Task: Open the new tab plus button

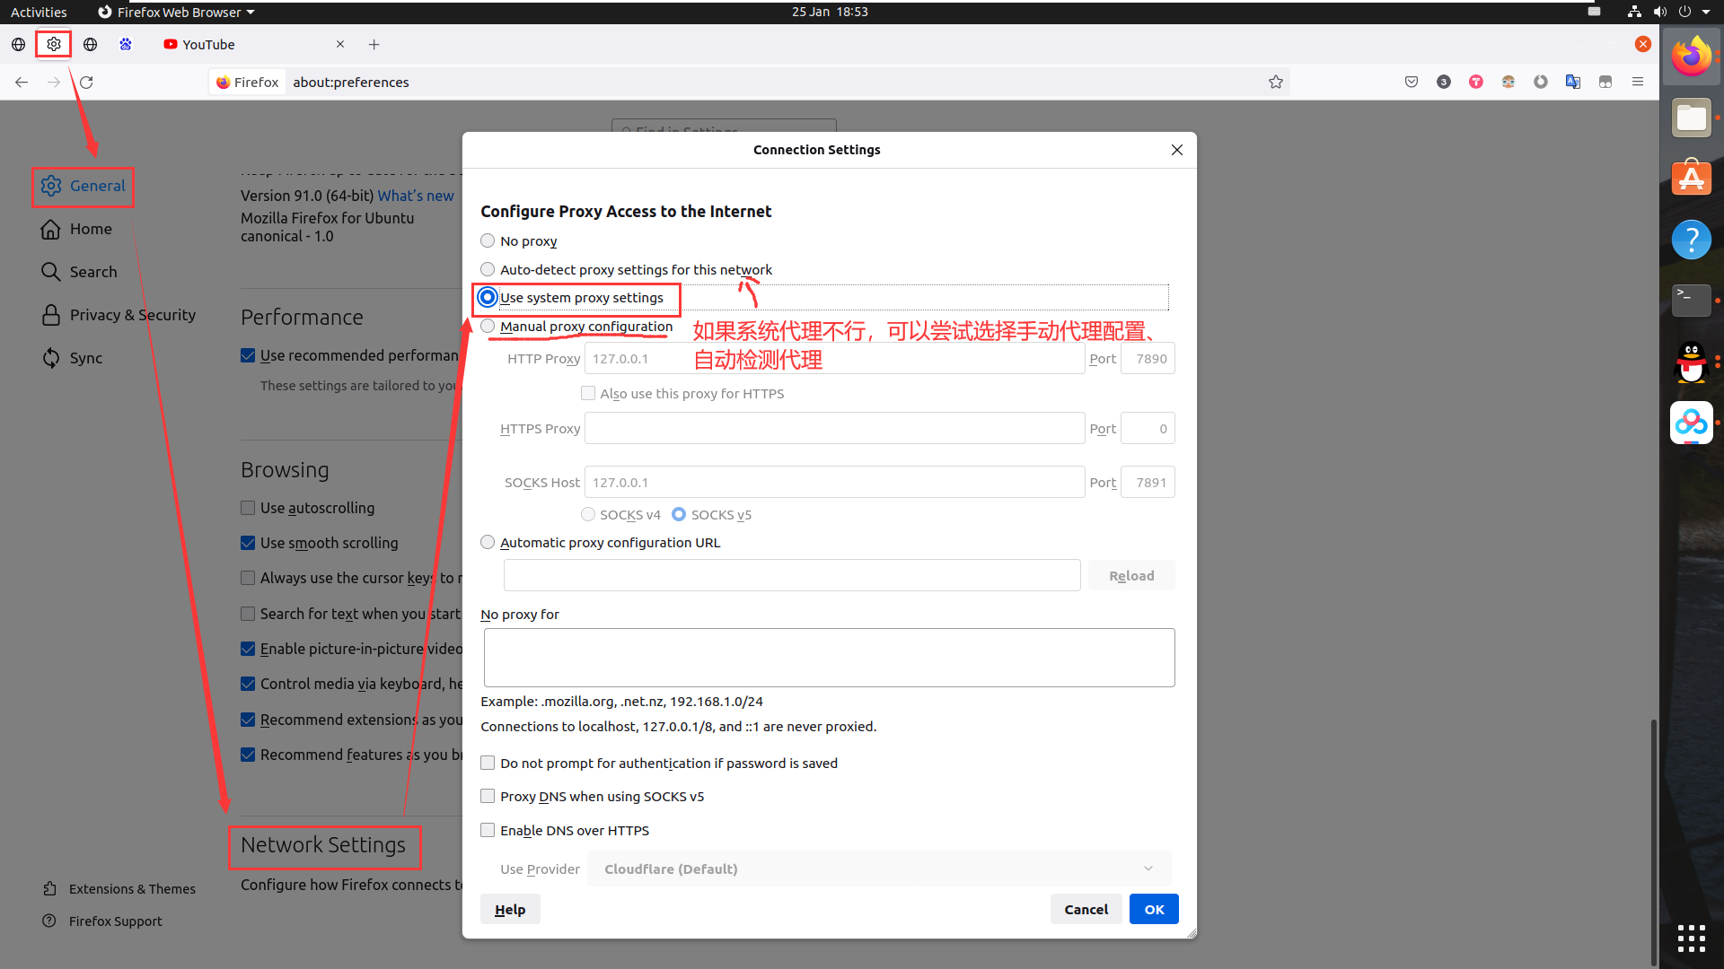Action: pyautogui.click(x=374, y=44)
